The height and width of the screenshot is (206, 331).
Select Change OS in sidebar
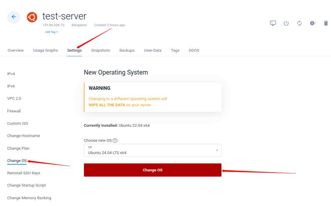pos(17,161)
